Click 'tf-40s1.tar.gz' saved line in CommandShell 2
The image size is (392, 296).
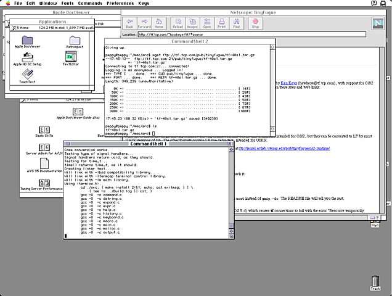[161, 118]
